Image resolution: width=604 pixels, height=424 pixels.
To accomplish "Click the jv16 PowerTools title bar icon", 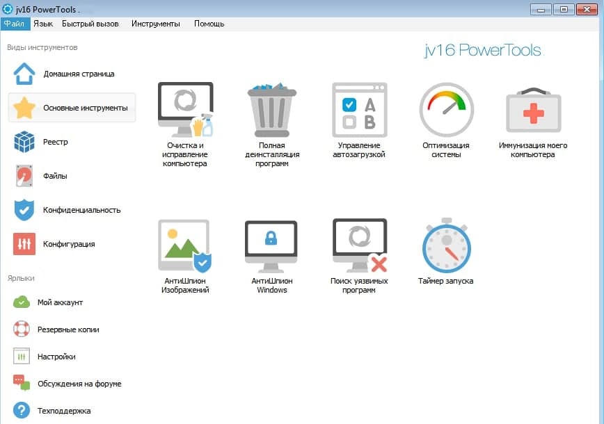I will [x=8, y=9].
